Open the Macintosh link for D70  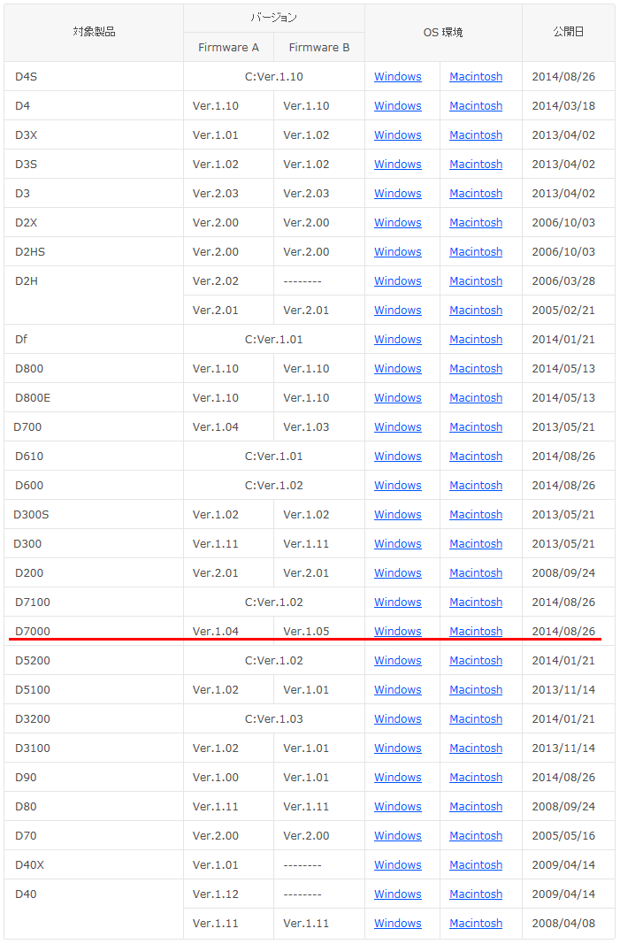476,836
